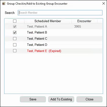Select the Test, Patient A row name

pos(37,27)
